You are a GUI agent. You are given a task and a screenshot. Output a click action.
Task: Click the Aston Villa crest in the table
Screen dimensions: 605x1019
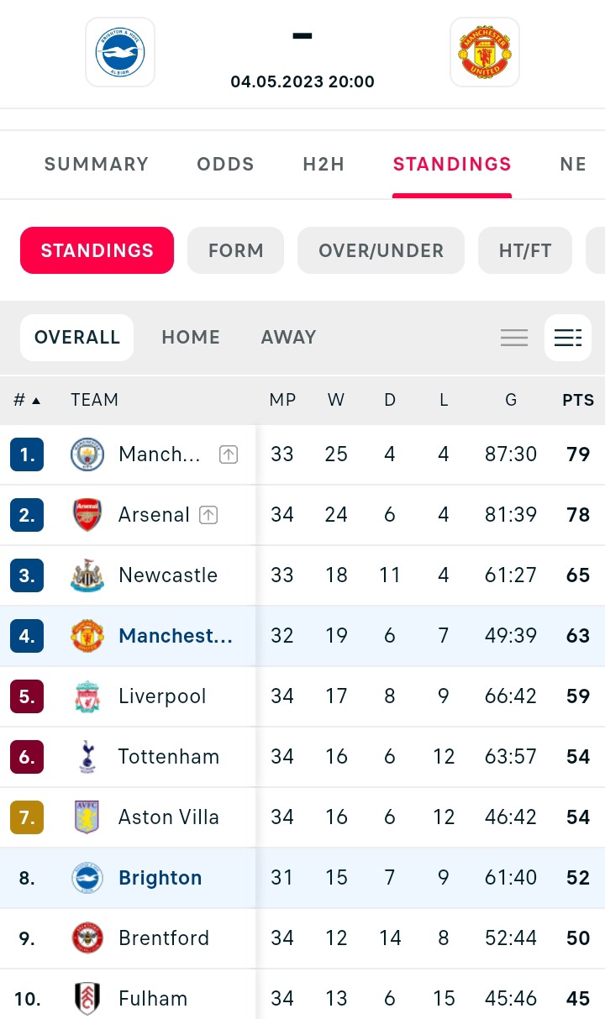coord(87,817)
